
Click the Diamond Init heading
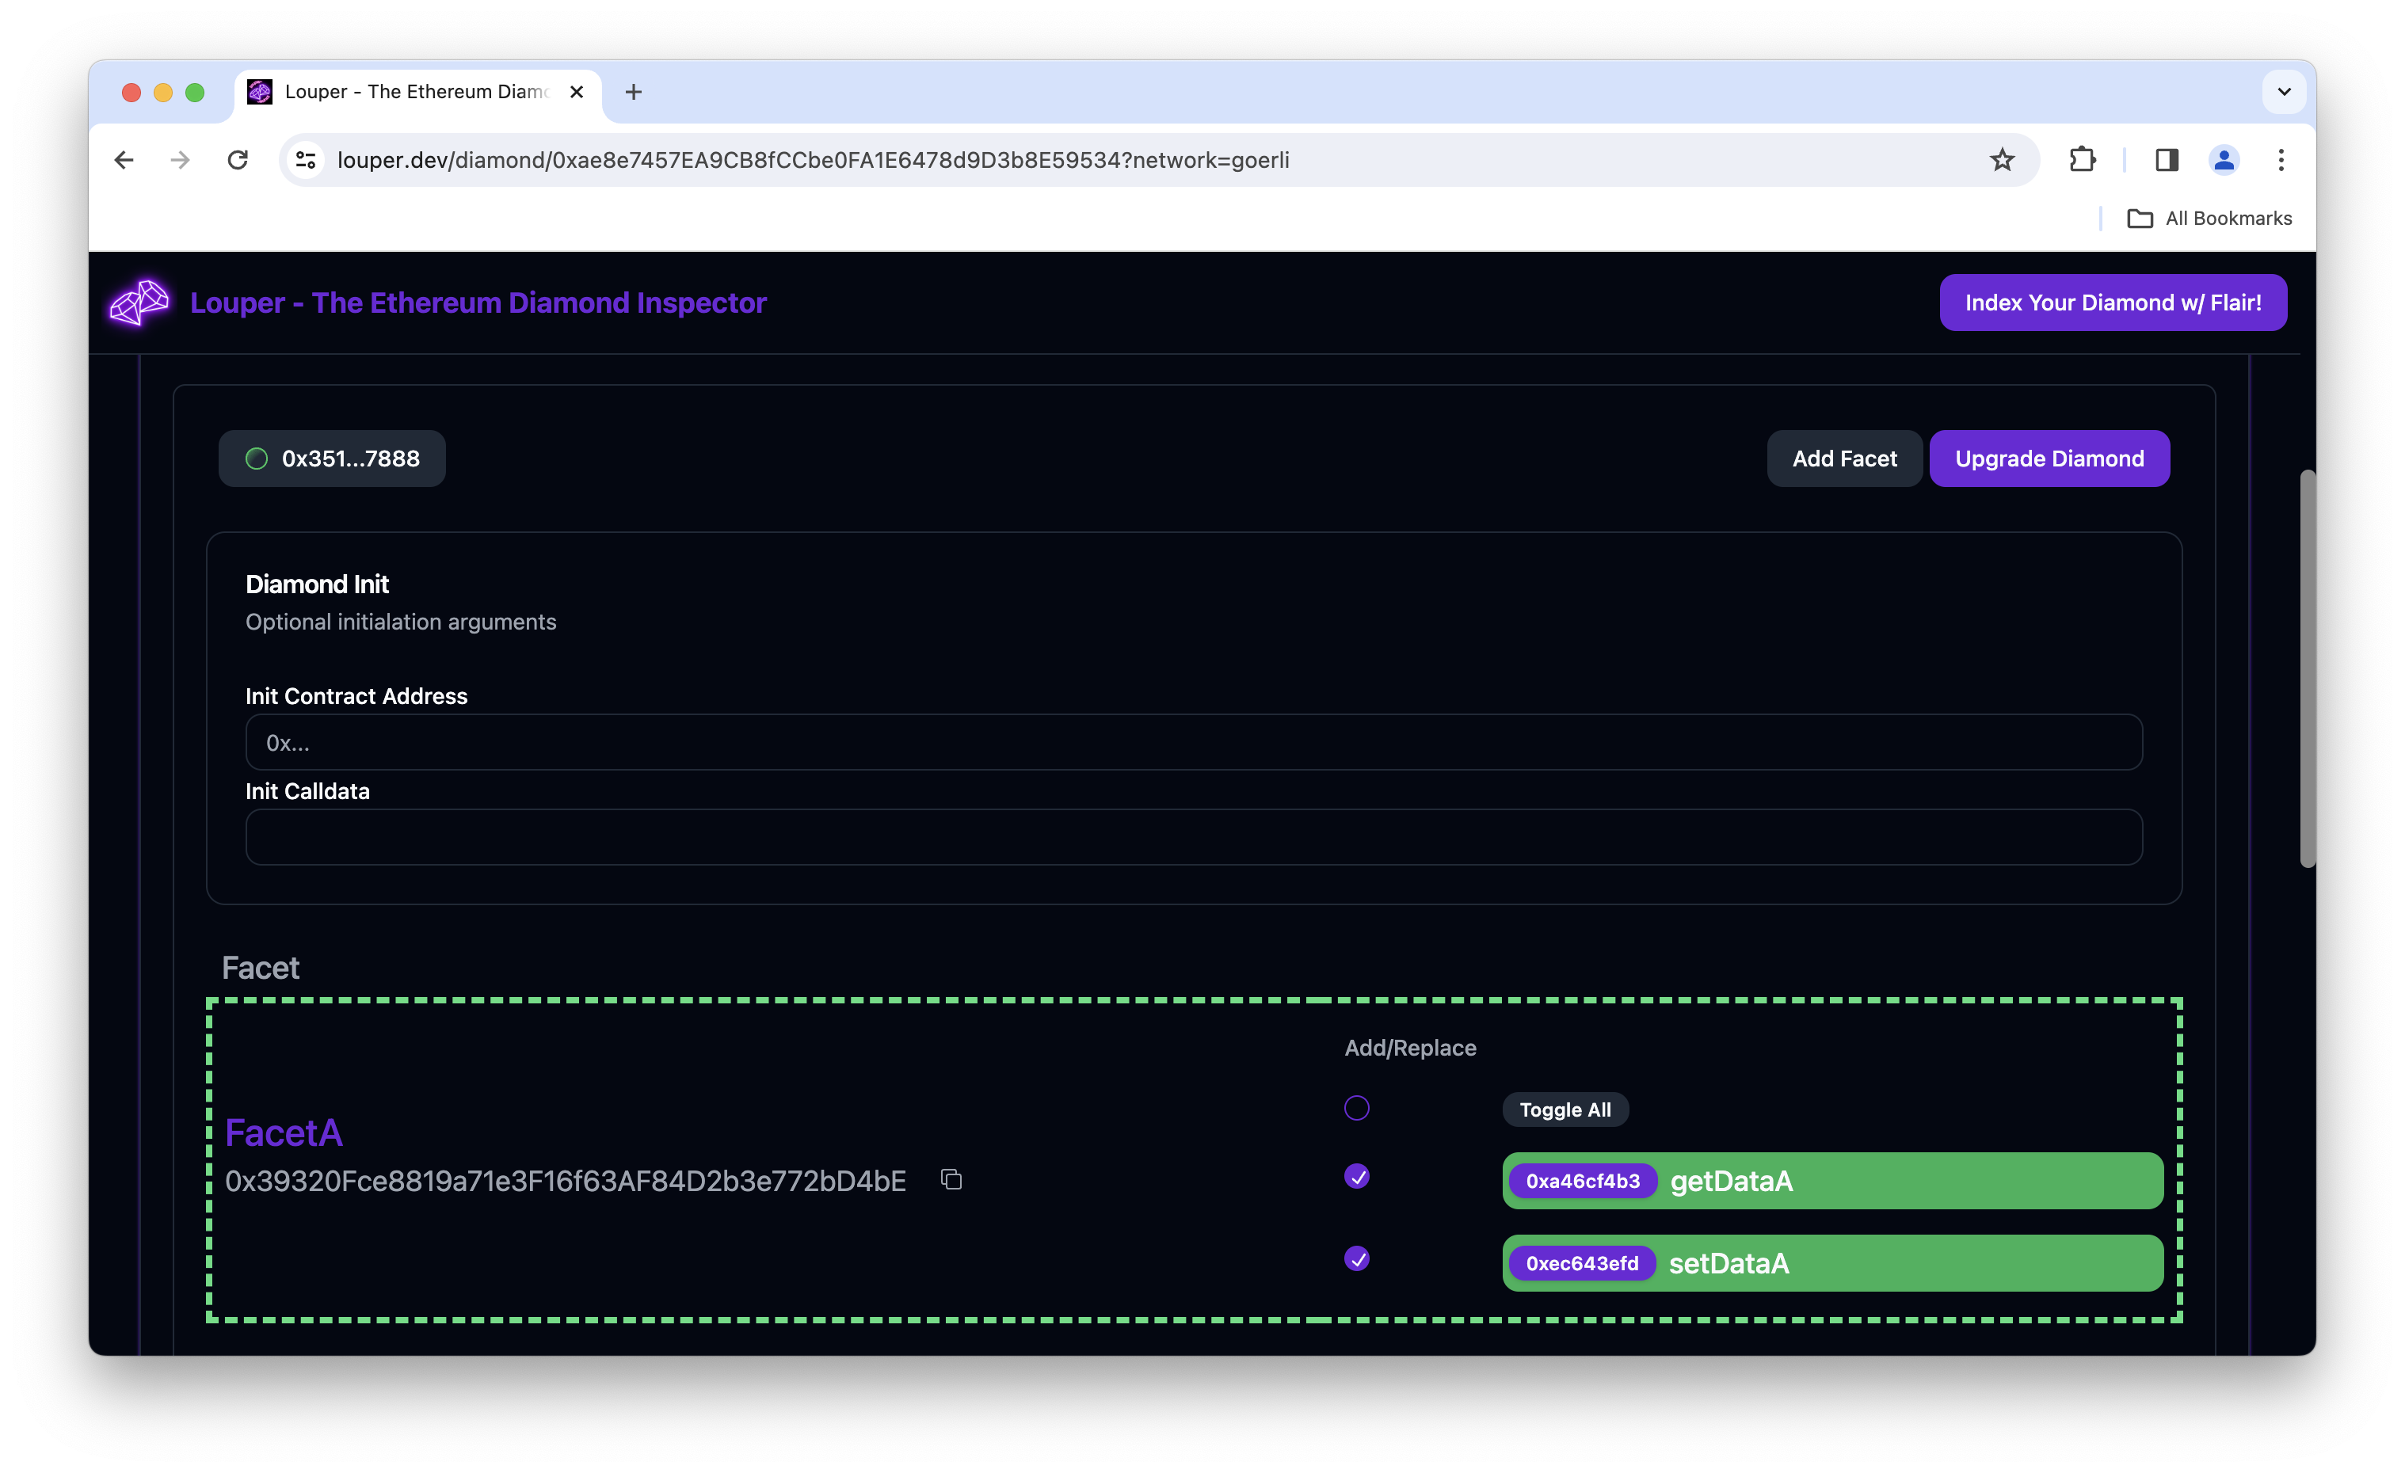[x=317, y=584]
